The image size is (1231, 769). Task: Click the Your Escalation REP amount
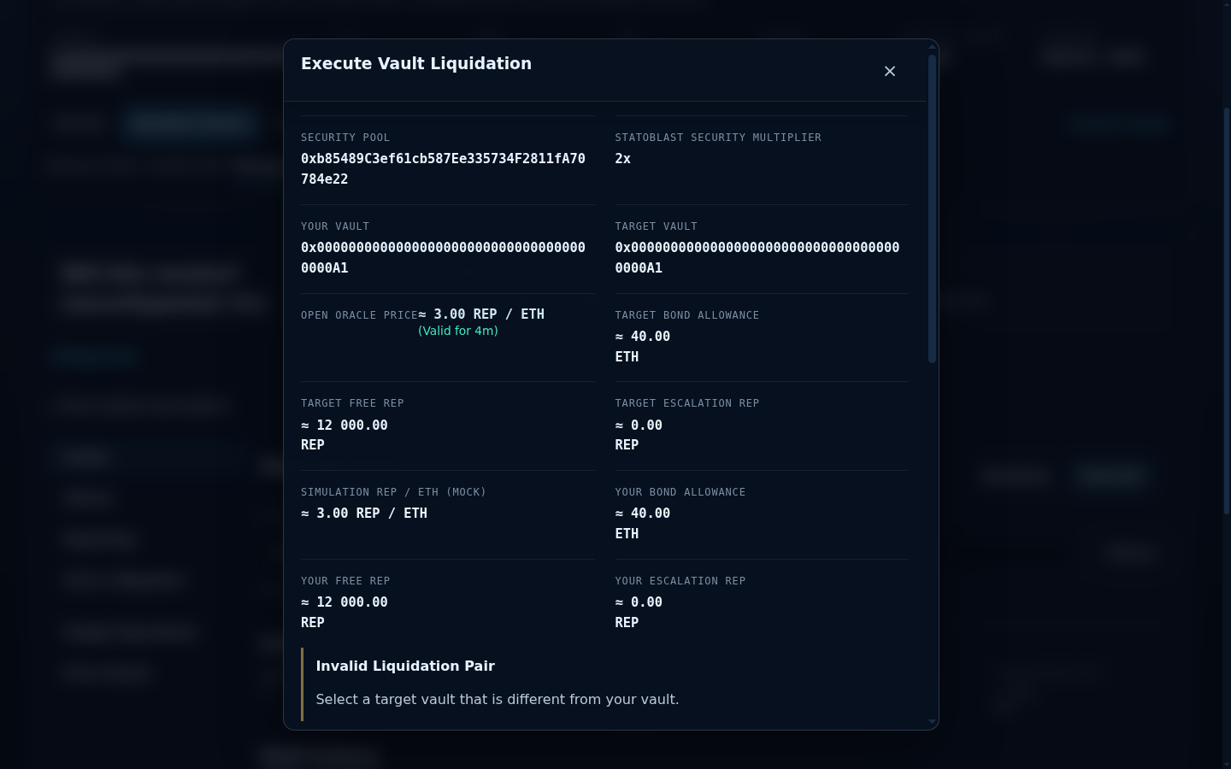pos(639,612)
